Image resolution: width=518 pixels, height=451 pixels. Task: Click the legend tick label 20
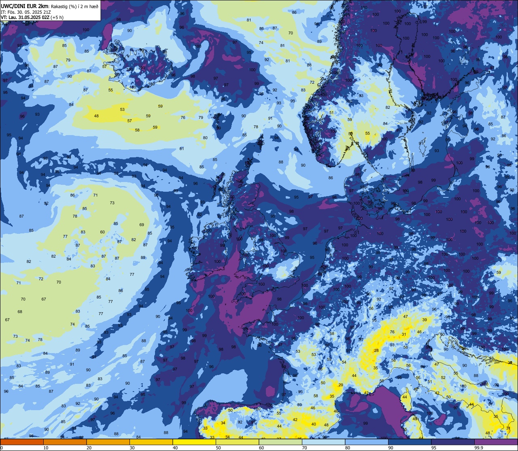click(89, 448)
